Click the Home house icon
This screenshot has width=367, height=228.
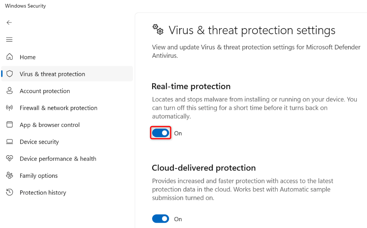pos(9,57)
